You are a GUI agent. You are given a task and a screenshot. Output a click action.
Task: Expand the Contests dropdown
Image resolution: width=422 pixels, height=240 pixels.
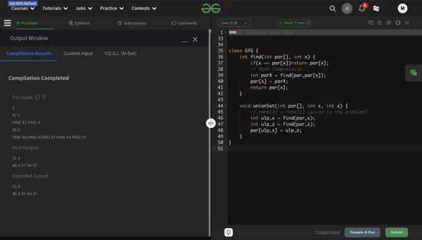[x=144, y=8]
